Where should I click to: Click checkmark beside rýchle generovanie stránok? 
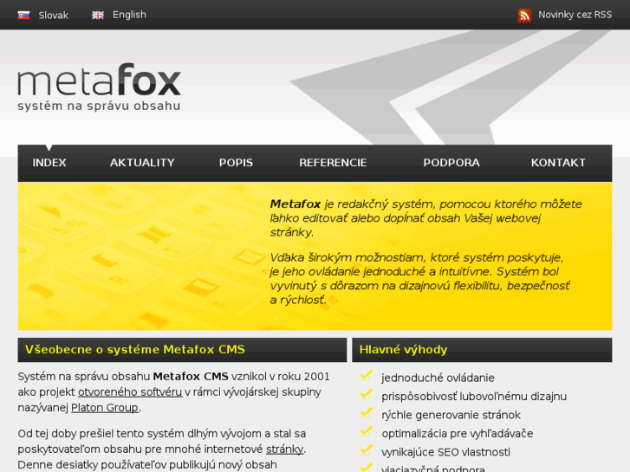[x=366, y=412]
